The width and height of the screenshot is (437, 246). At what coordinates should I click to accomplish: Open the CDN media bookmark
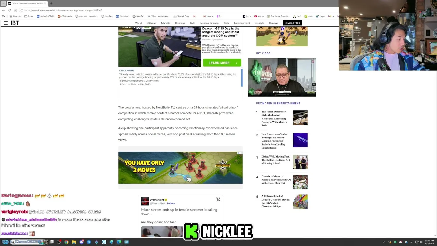[65, 16]
